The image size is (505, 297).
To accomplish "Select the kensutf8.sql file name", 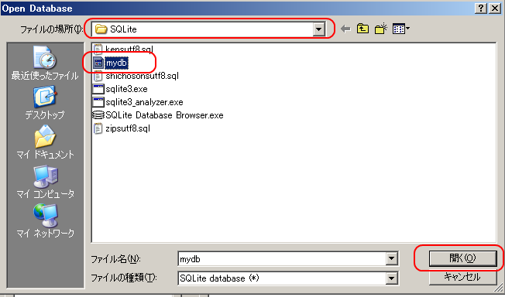I will tap(129, 49).
